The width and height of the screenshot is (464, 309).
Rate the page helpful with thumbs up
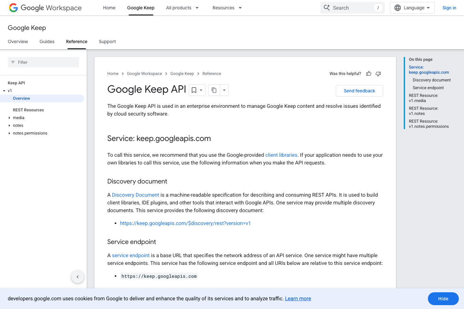coord(368,73)
